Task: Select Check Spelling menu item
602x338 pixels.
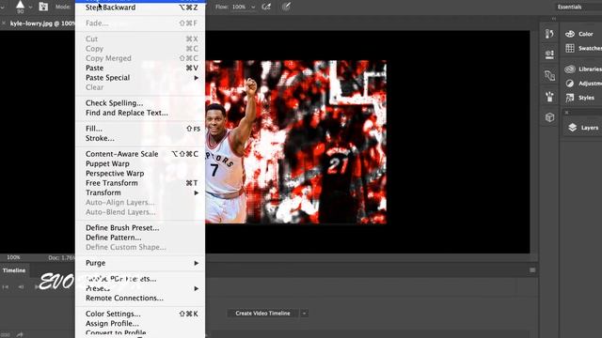Action: pyautogui.click(x=140, y=102)
